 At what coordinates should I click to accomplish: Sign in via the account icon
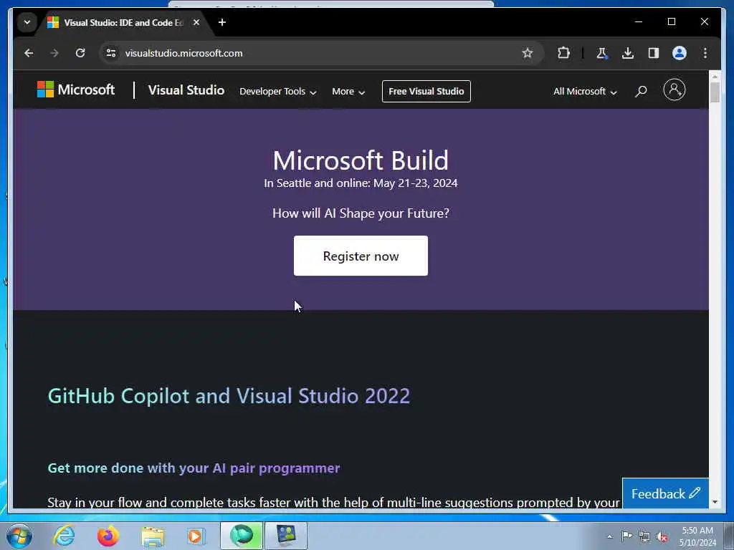pyautogui.click(x=674, y=90)
